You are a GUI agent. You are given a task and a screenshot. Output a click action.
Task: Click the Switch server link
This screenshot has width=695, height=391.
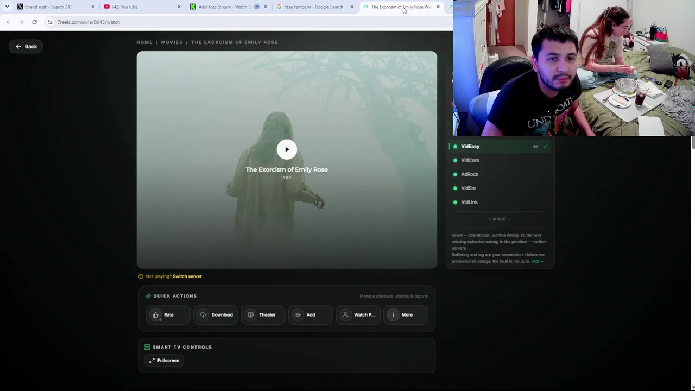tap(187, 276)
